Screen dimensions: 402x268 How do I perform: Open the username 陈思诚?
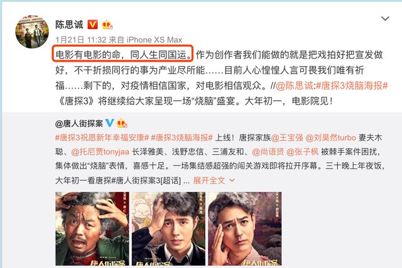point(69,25)
